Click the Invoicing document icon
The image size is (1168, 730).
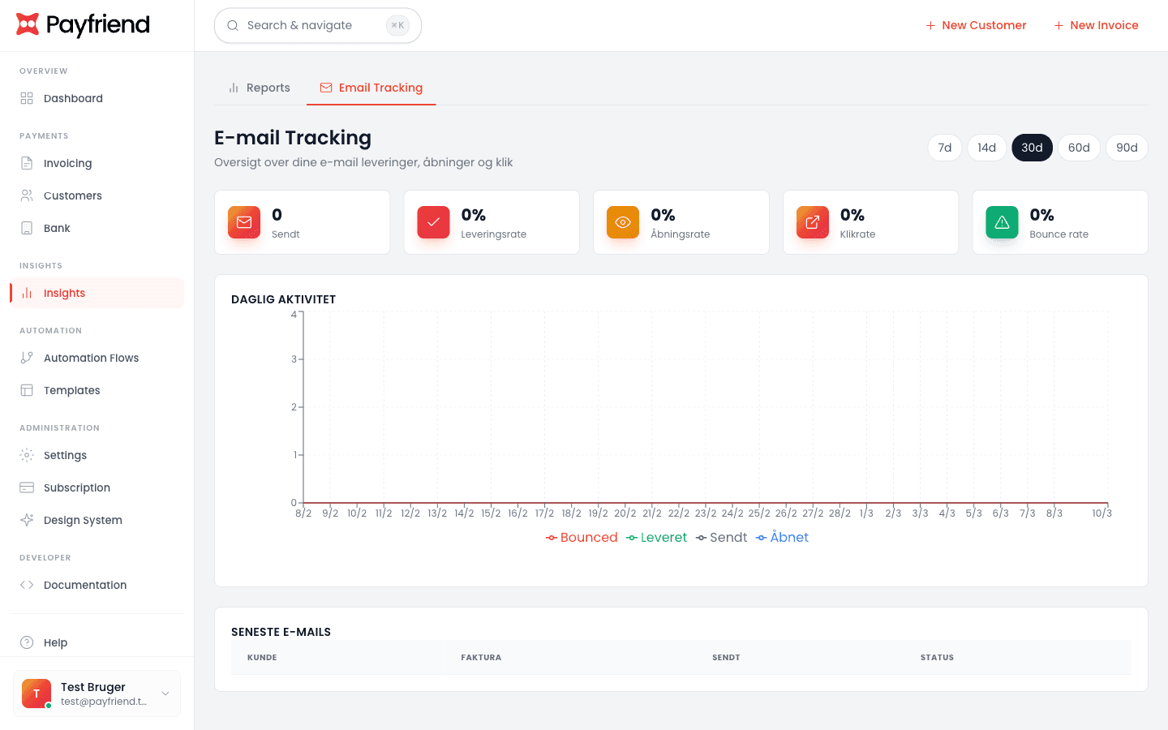pos(27,163)
